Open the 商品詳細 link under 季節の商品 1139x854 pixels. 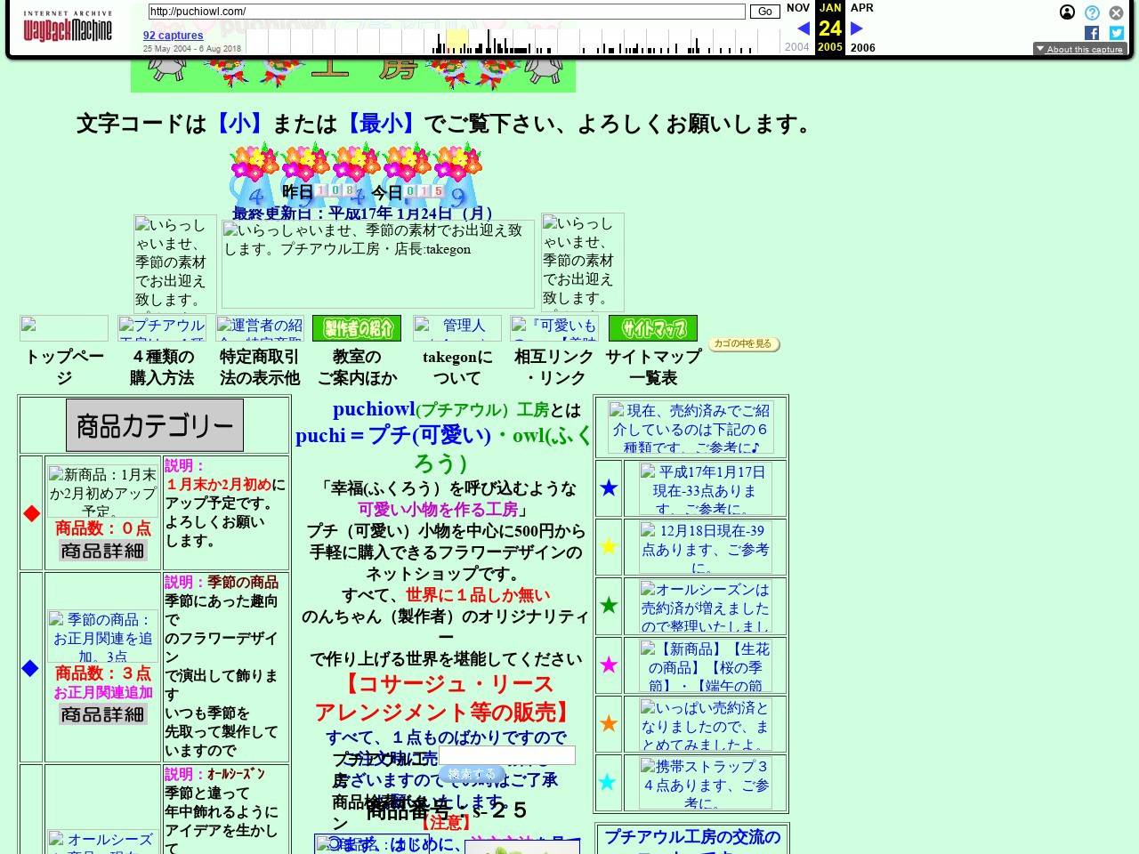click(102, 714)
